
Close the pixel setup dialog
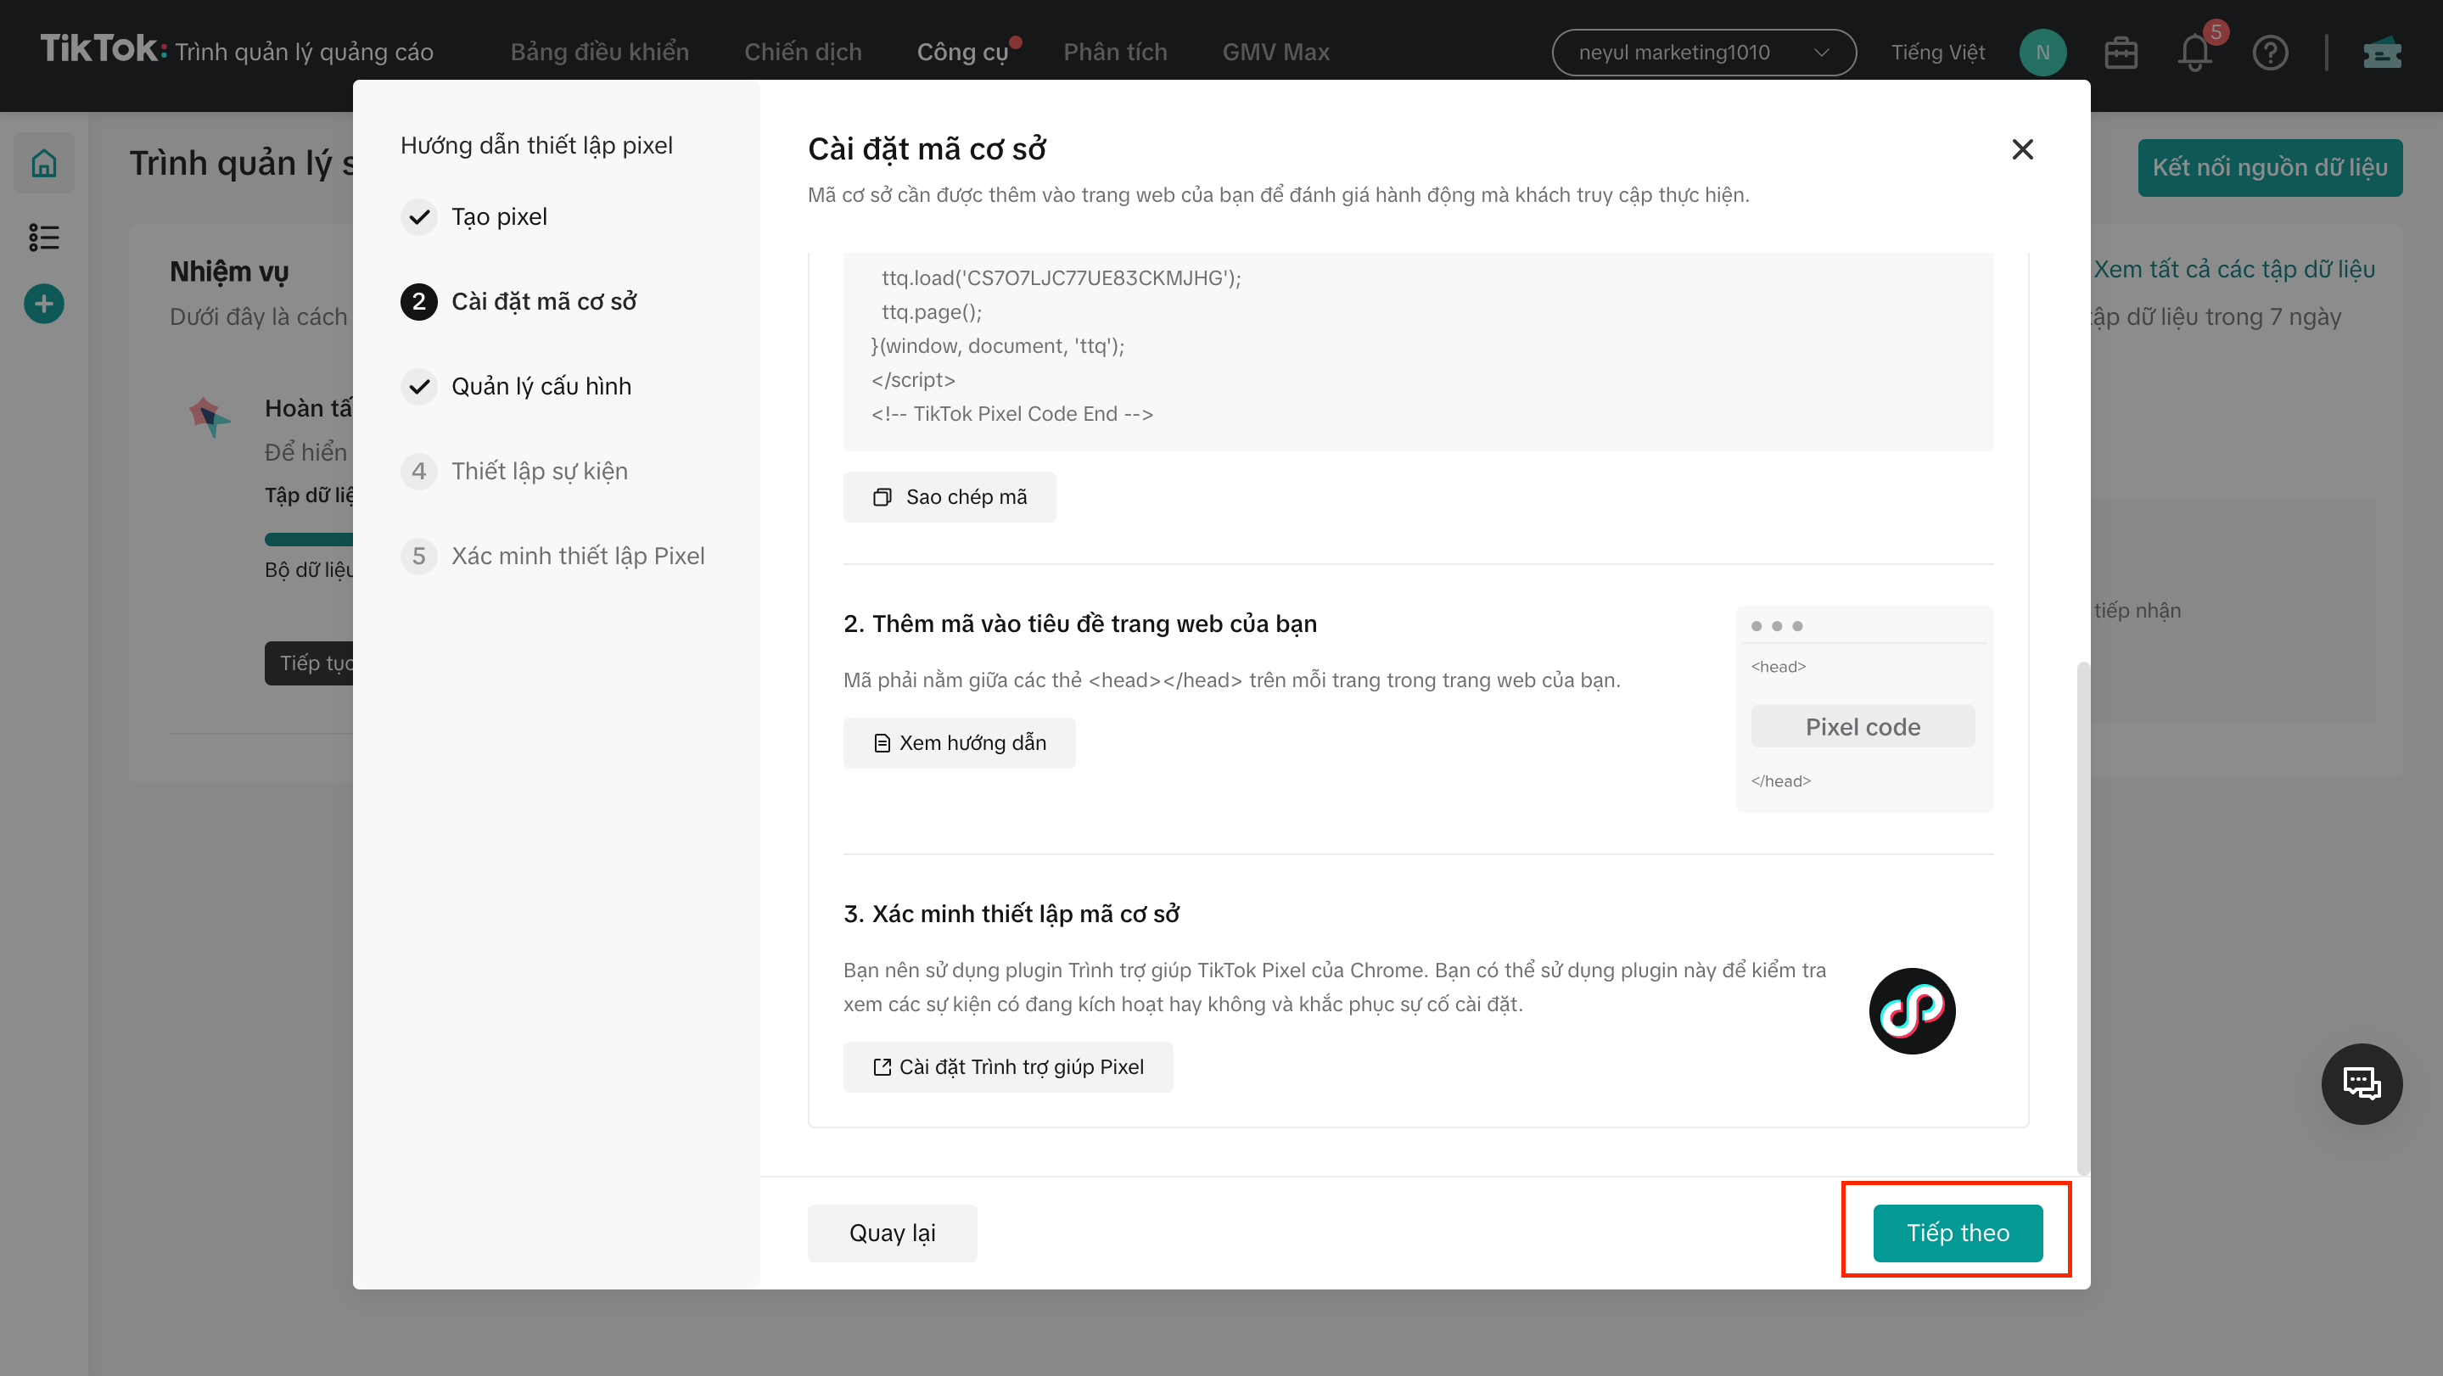tap(2022, 150)
